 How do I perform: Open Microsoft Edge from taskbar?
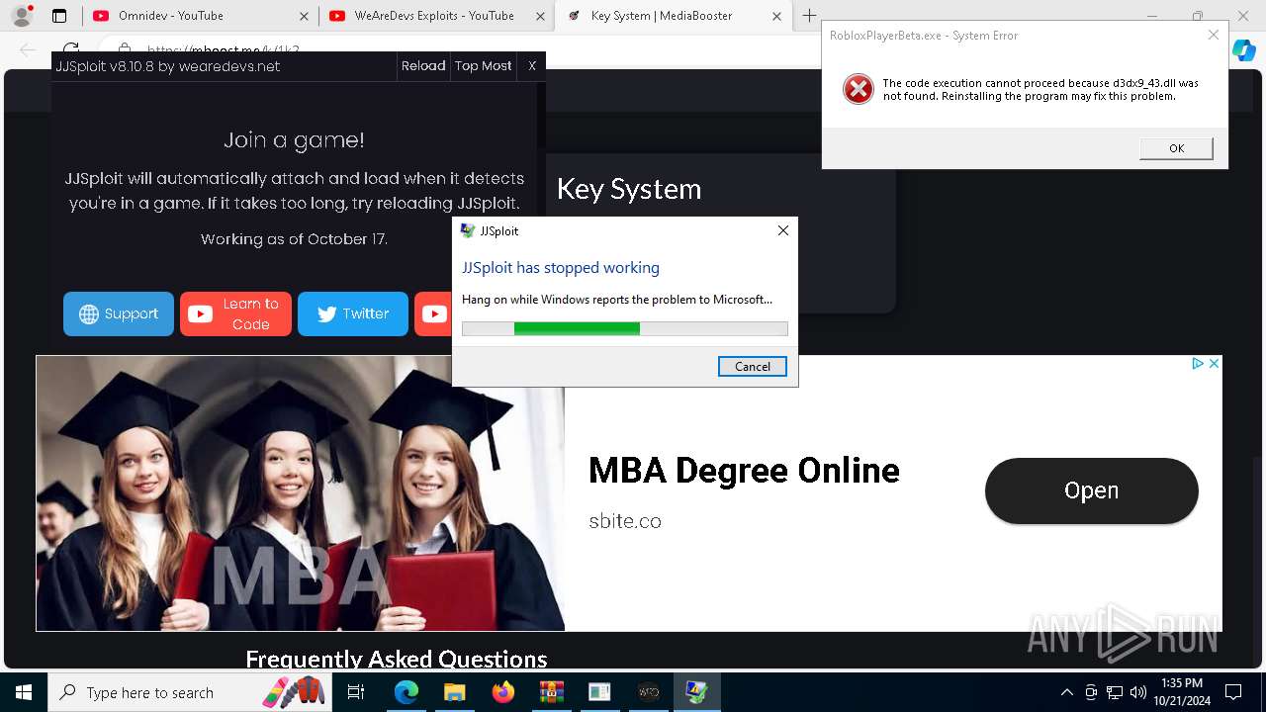tap(407, 692)
